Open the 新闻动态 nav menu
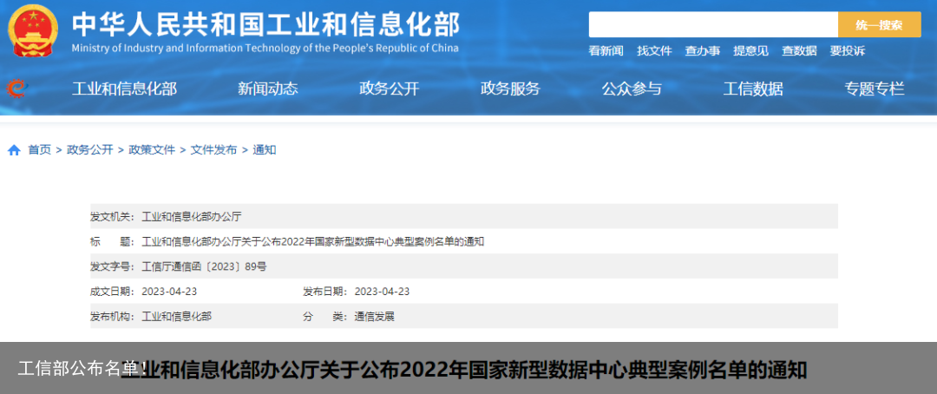This screenshot has height=394, width=937. pyautogui.click(x=268, y=89)
